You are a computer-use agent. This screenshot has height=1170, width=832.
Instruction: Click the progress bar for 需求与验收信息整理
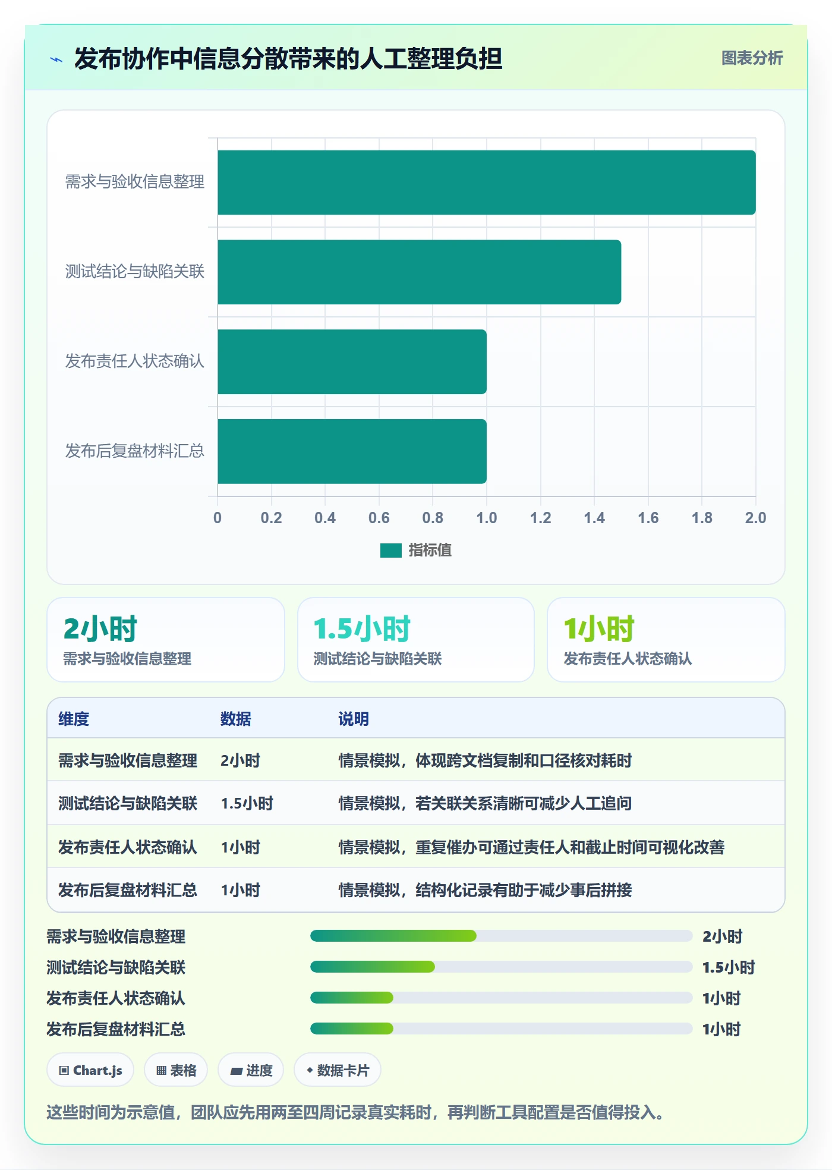pyautogui.click(x=501, y=936)
